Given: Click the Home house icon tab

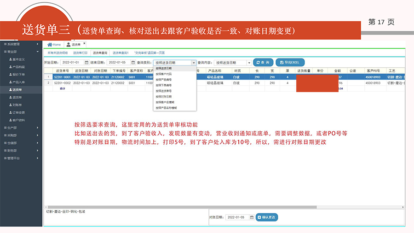Looking at the screenshot, I should pyautogui.click(x=54, y=45).
